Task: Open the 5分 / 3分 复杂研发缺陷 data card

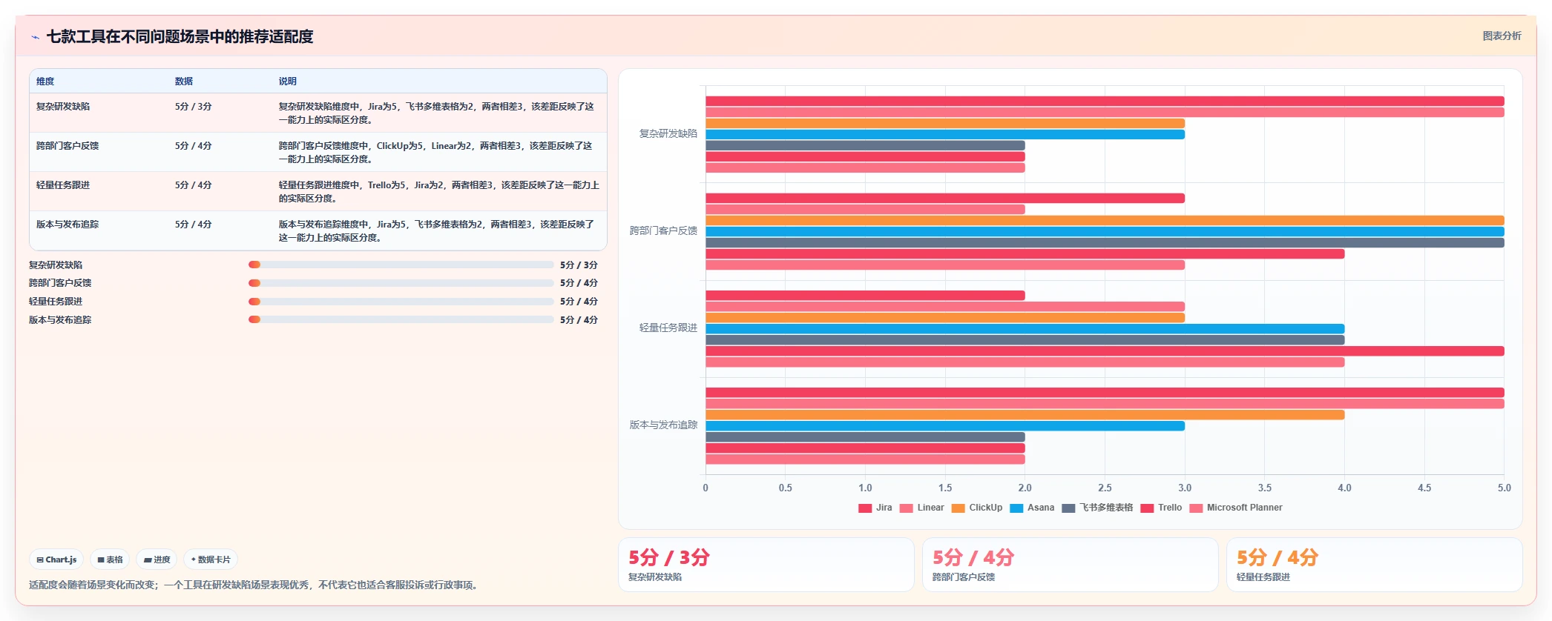Action: click(x=766, y=565)
